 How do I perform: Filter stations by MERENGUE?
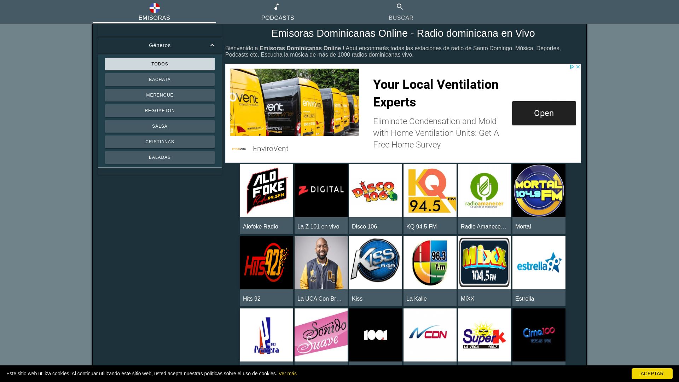pyautogui.click(x=160, y=95)
